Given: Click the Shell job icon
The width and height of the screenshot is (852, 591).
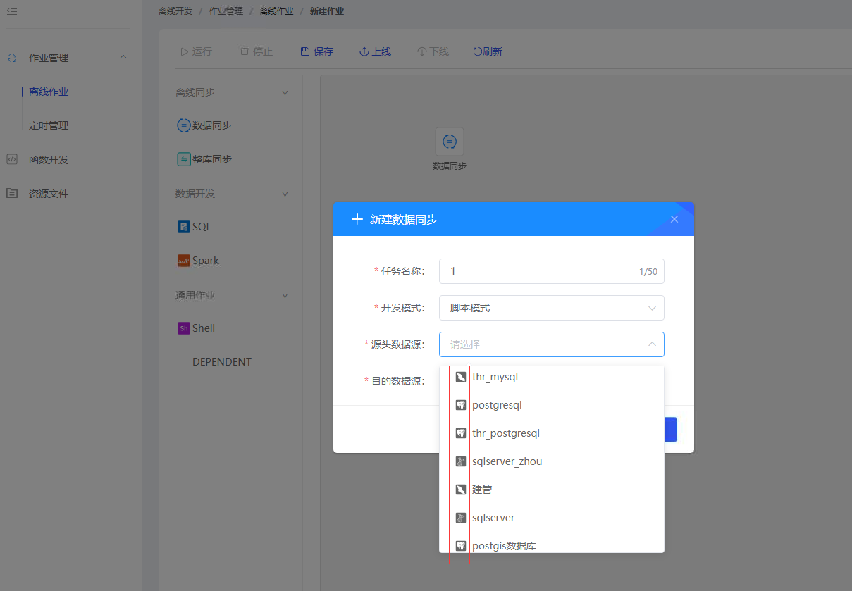Looking at the screenshot, I should point(182,328).
